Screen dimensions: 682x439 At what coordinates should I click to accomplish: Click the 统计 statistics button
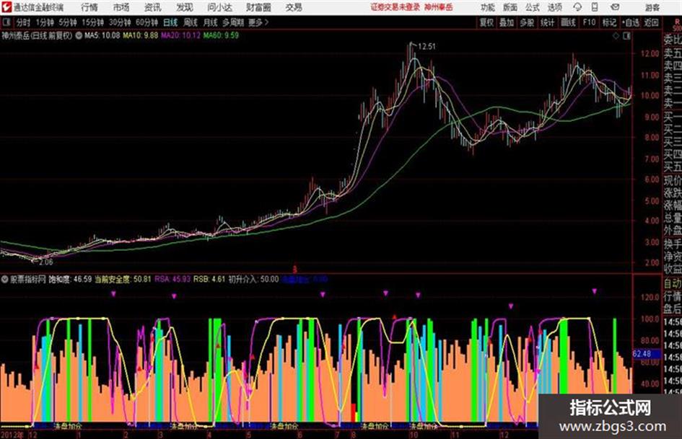click(x=548, y=22)
